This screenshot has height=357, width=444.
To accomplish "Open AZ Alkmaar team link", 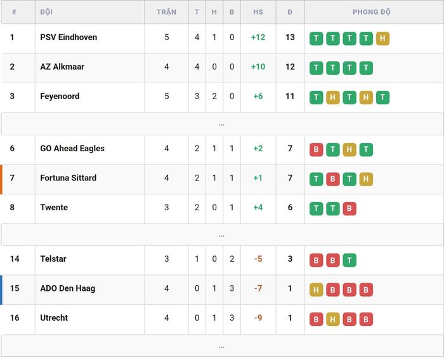I will pyautogui.click(x=62, y=67).
